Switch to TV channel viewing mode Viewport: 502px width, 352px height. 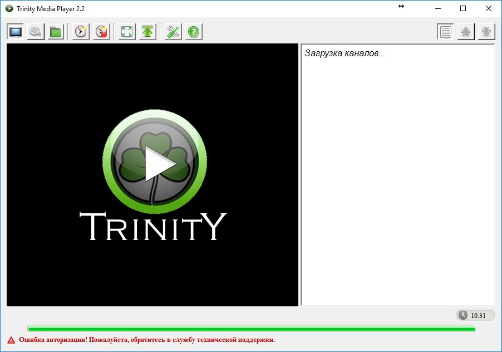point(16,32)
